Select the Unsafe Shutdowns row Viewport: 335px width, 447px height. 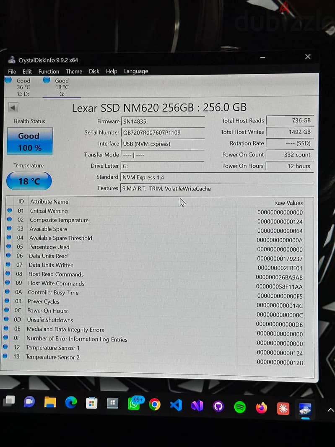[x=156, y=322]
